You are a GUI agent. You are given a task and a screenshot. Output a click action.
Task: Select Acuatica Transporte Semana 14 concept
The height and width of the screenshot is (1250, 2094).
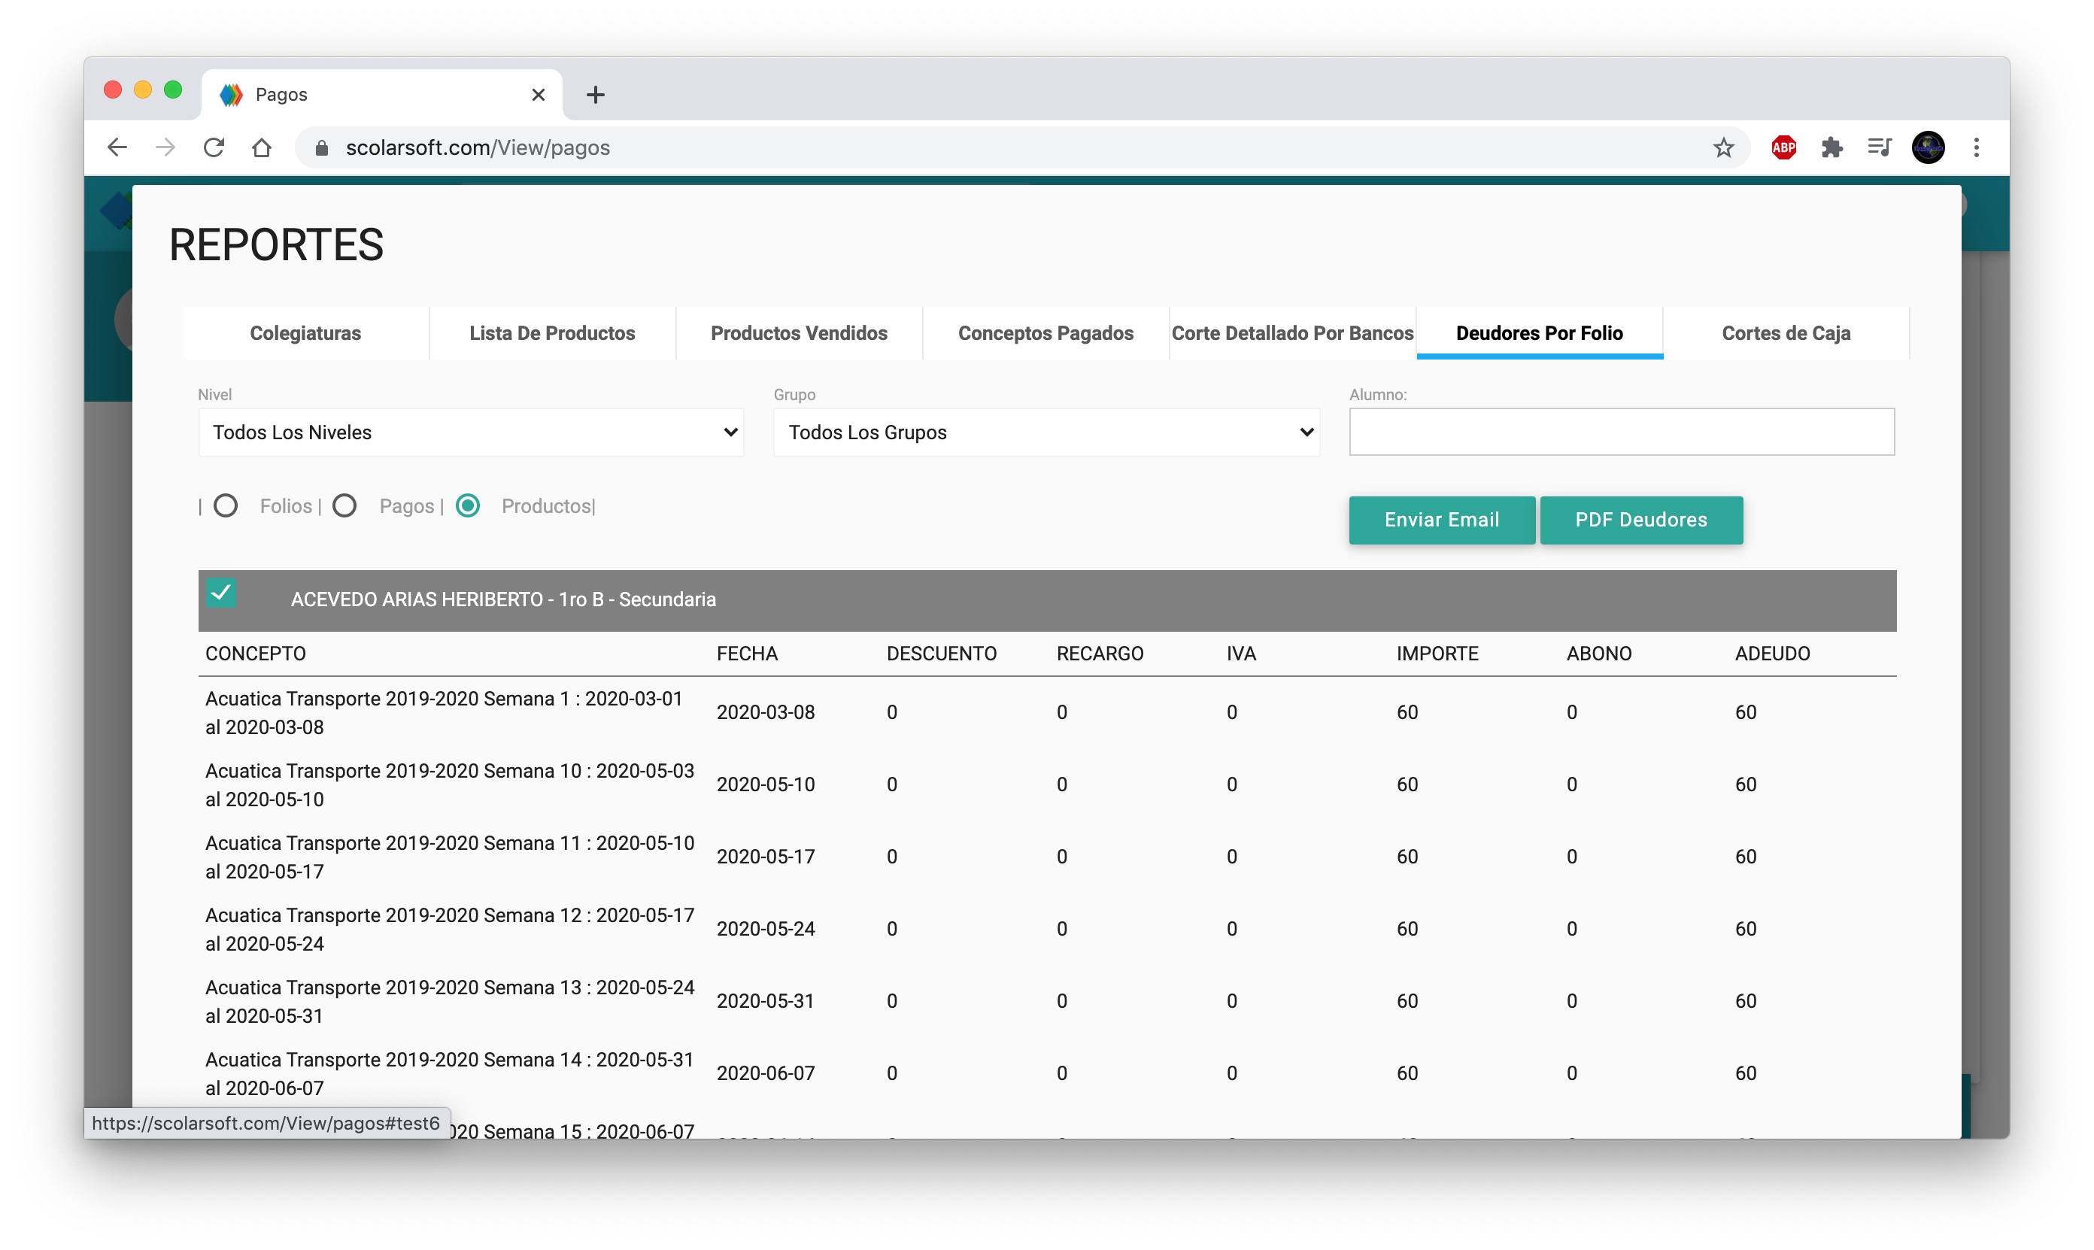point(450,1074)
